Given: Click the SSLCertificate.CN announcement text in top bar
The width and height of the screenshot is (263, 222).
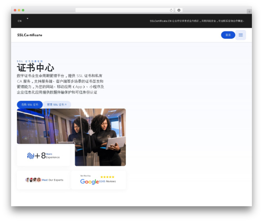Looking at the screenshot, I should point(197,21).
